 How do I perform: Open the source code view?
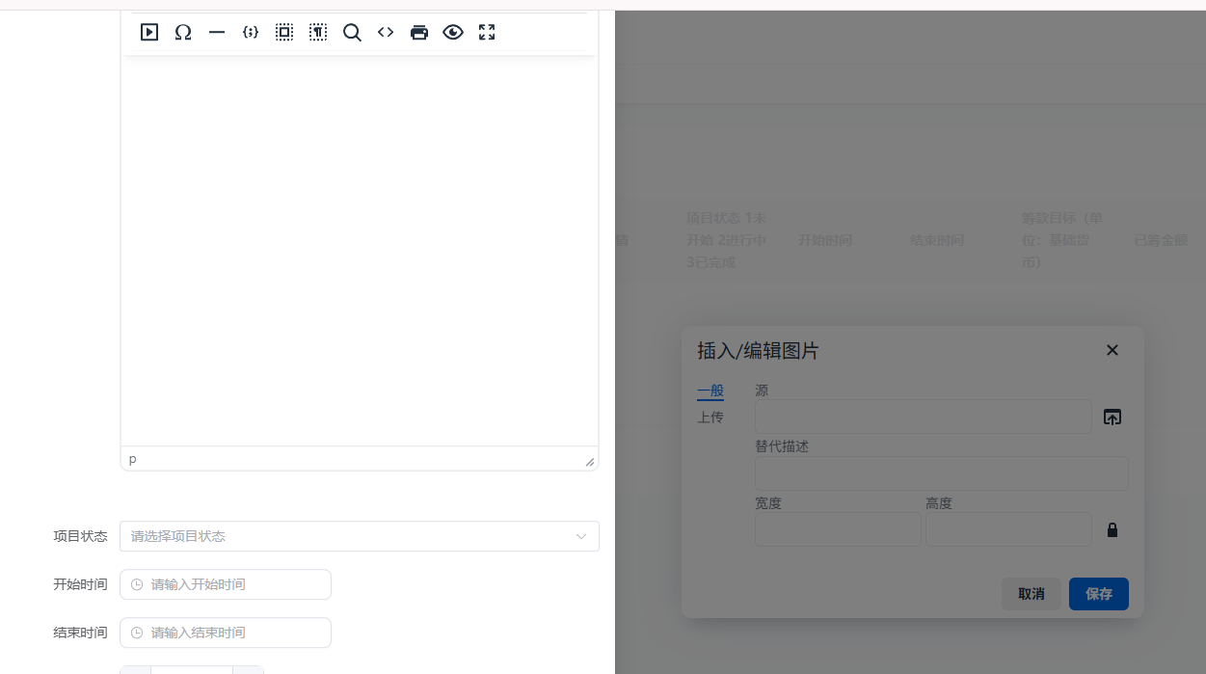point(386,32)
